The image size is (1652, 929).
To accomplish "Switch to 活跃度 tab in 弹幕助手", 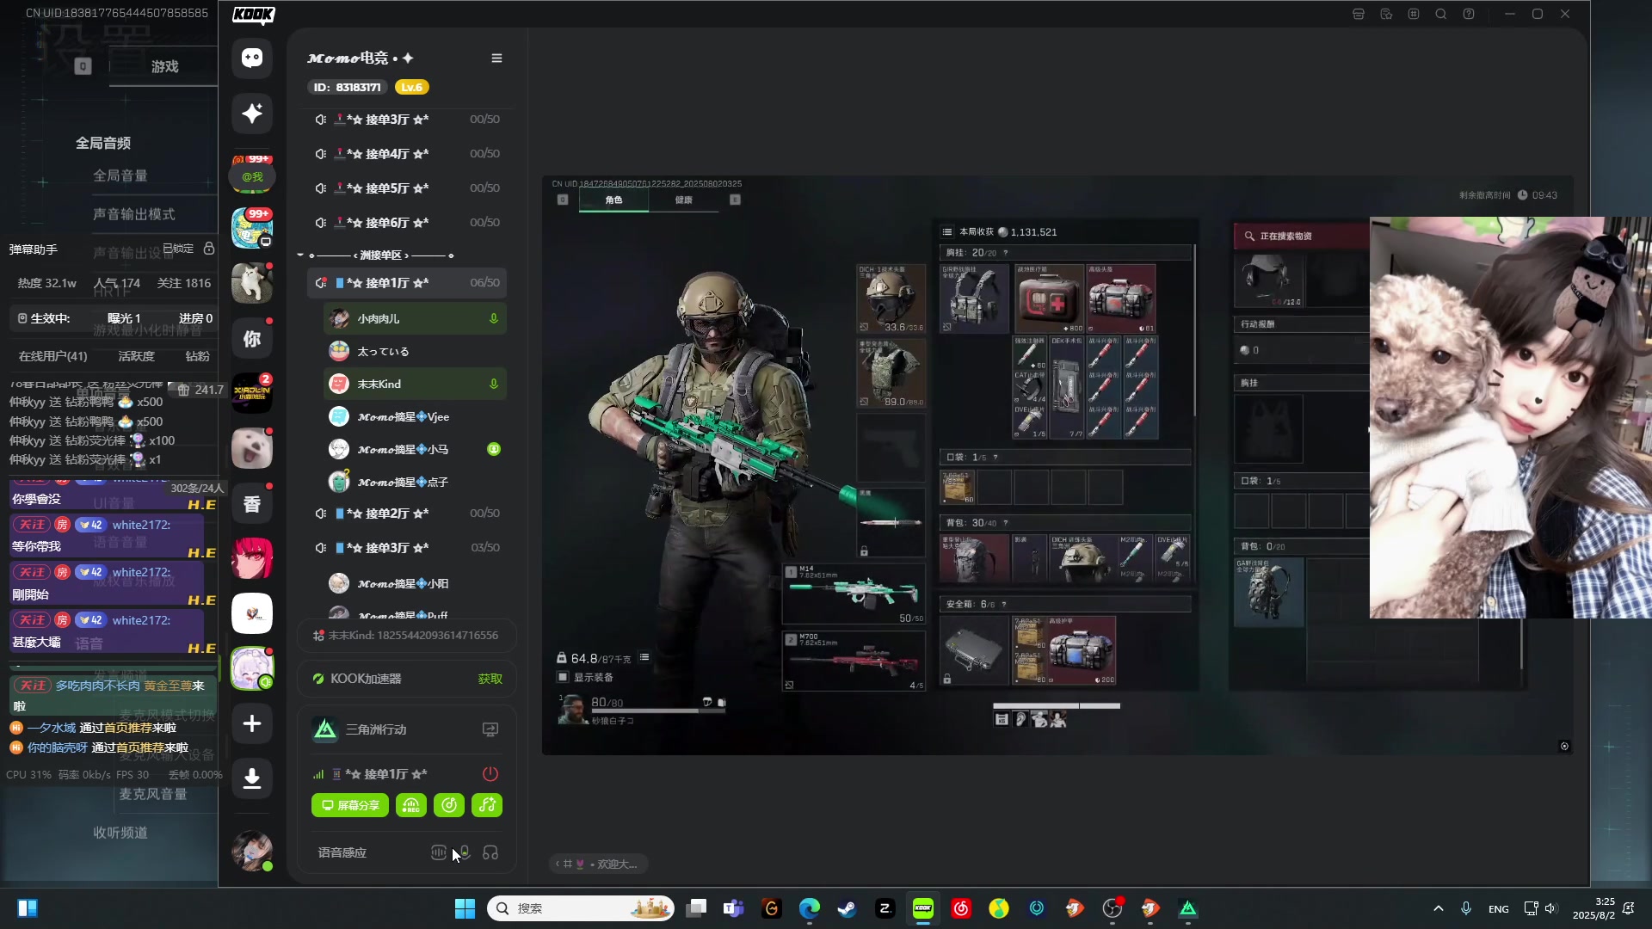I will pyautogui.click(x=136, y=356).
